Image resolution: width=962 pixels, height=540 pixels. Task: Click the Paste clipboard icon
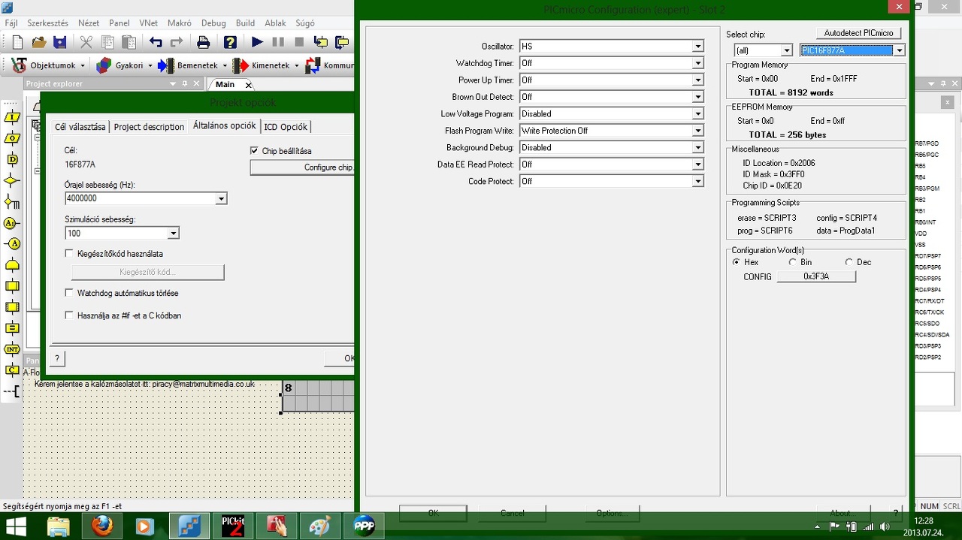tap(129, 43)
